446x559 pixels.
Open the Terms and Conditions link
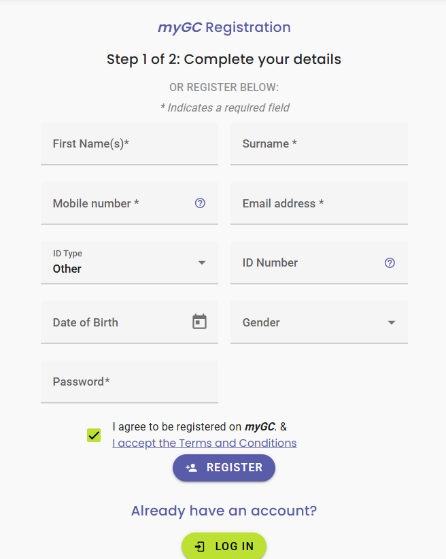[x=205, y=443]
